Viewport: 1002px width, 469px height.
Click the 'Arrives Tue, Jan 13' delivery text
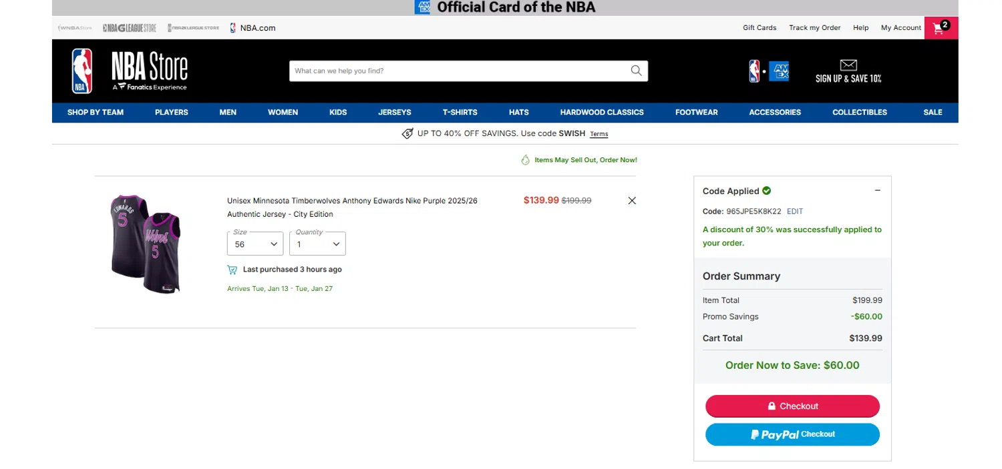[x=280, y=289]
